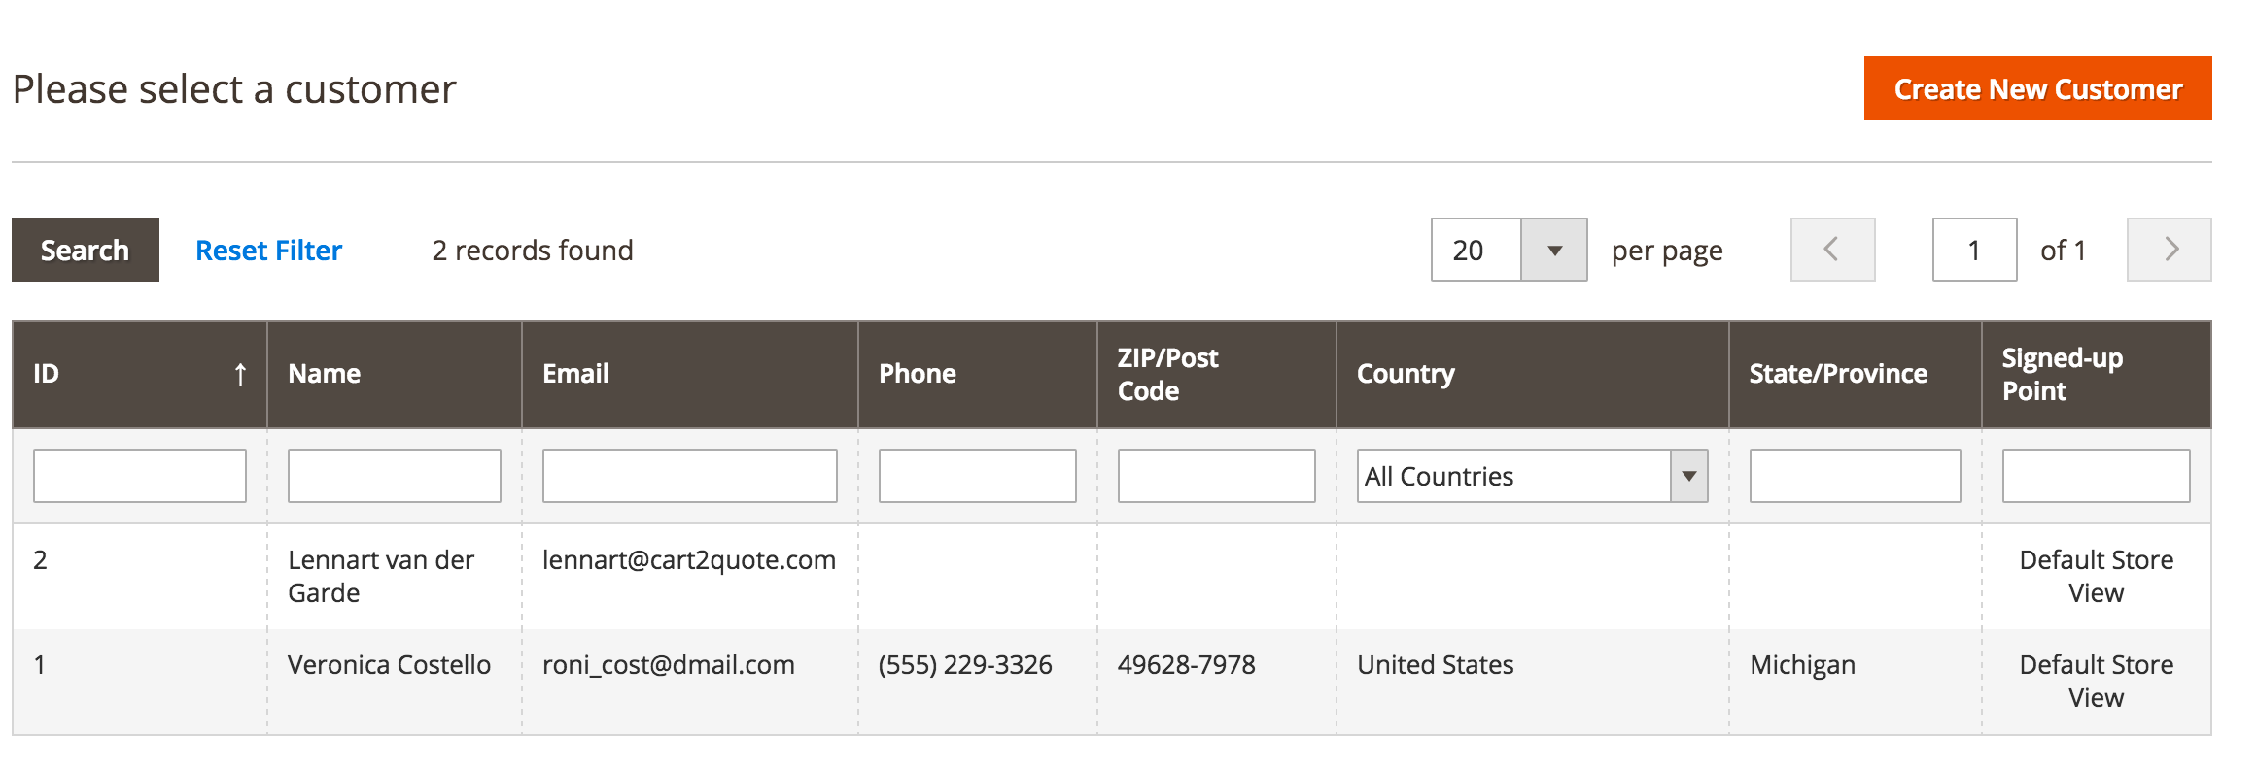Click the previous page arrow button
Image resolution: width=2257 pixels, height=771 pixels.
[x=1832, y=250]
